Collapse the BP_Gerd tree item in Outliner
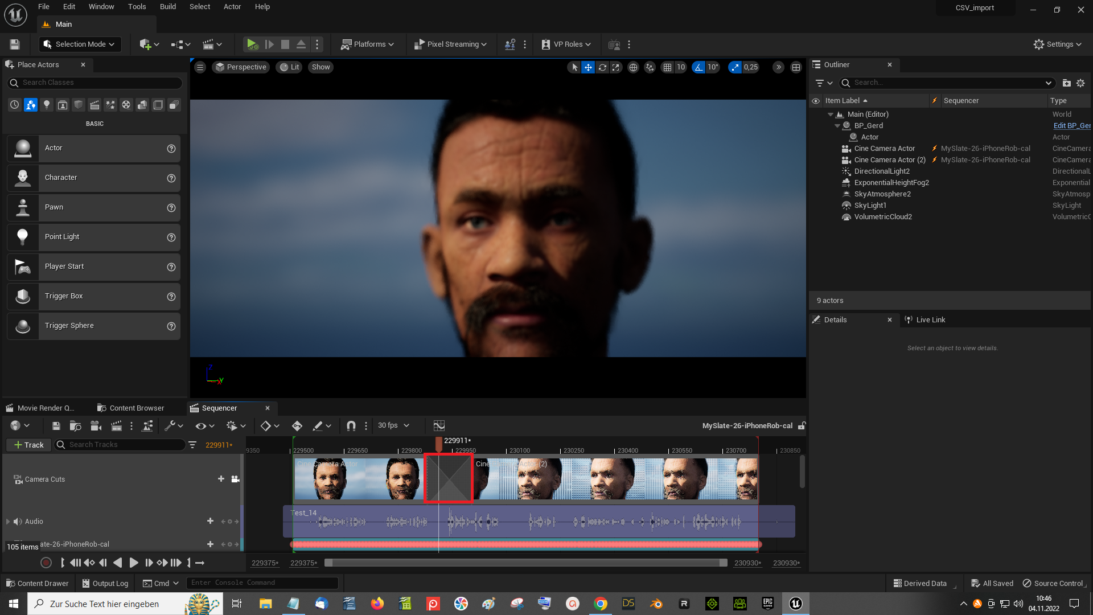1093x615 pixels. tap(837, 126)
